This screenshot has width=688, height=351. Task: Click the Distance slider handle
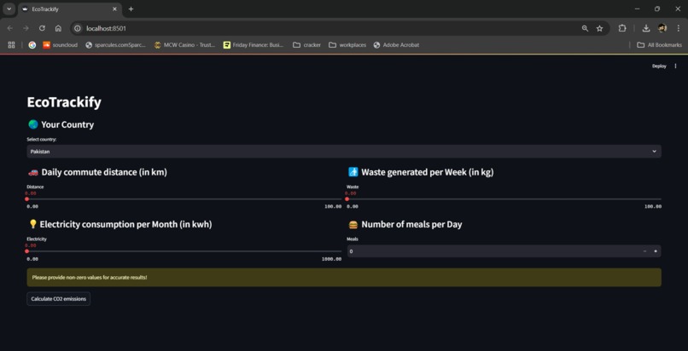pos(26,199)
